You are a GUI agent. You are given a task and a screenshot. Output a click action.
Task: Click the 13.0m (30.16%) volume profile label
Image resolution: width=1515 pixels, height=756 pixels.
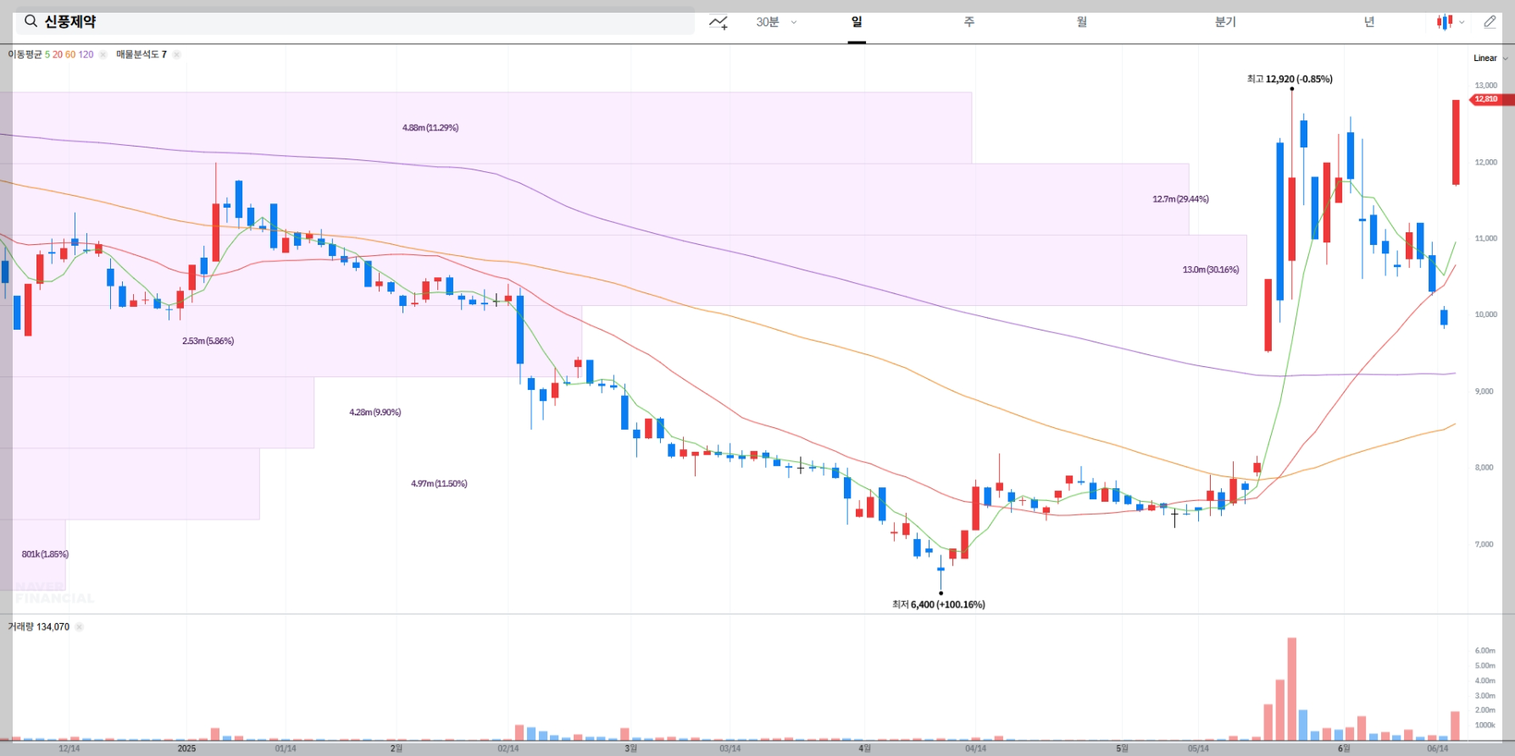click(x=1211, y=270)
